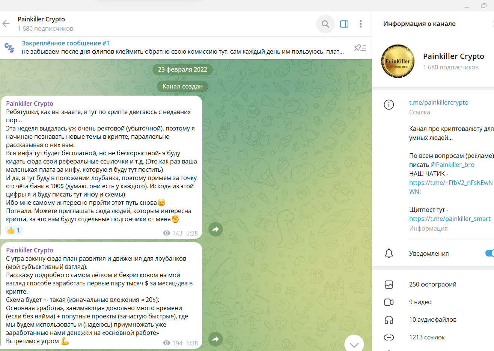
Task: Toggle the Уведомления notifications switch
Action: click(489, 253)
